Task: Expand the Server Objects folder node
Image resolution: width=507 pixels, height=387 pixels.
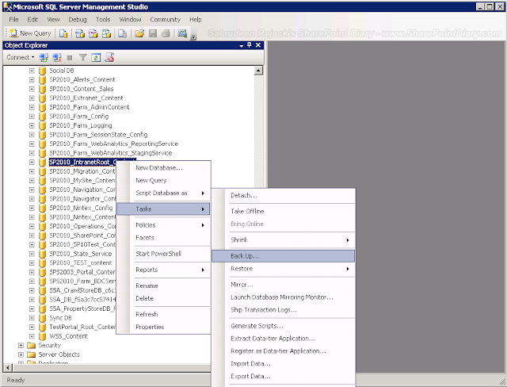Action: 21,354
